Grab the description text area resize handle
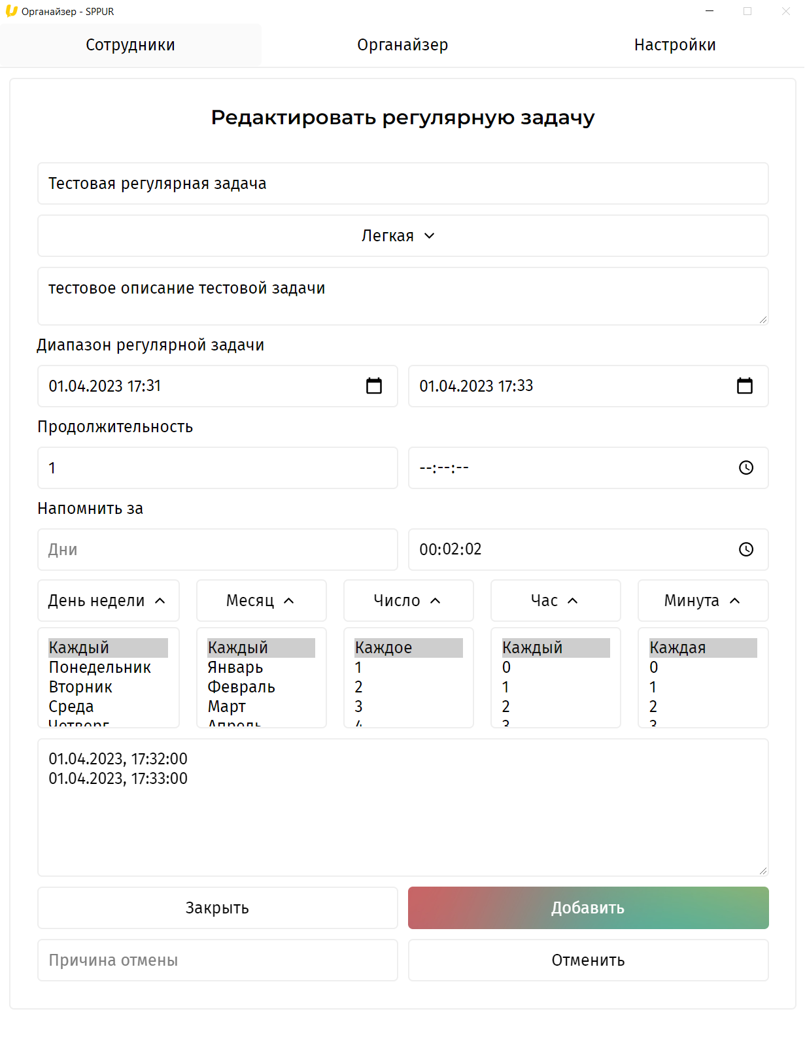This screenshot has width=805, height=1037. [763, 320]
